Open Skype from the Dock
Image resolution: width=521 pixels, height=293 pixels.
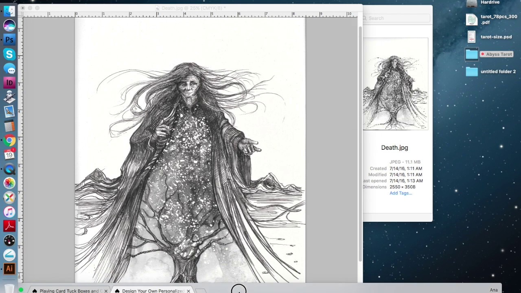tap(9, 54)
